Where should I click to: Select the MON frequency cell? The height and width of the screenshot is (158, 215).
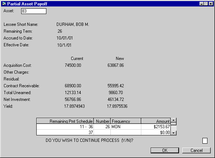[x=126, y=127]
